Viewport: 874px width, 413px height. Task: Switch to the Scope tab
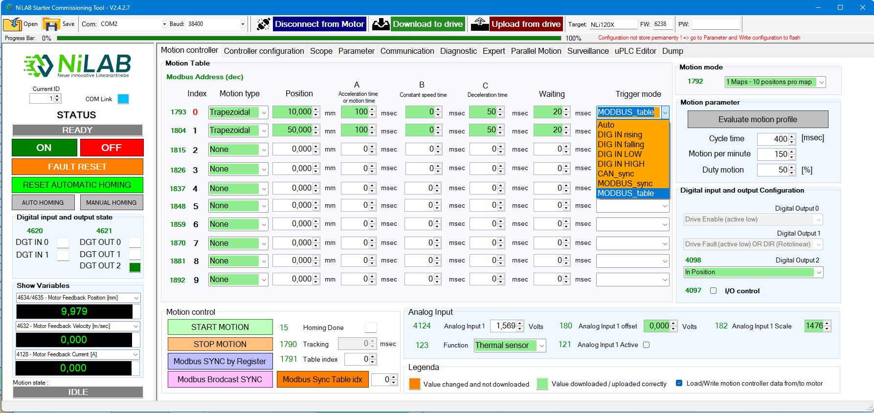(x=321, y=51)
